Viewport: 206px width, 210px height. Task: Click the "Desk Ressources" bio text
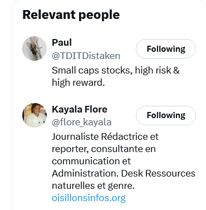pyautogui.click(x=158, y=173)
